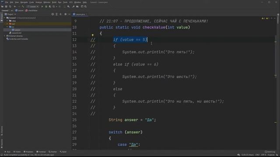
Task: Open the Problems tool window
Action: 28,152
